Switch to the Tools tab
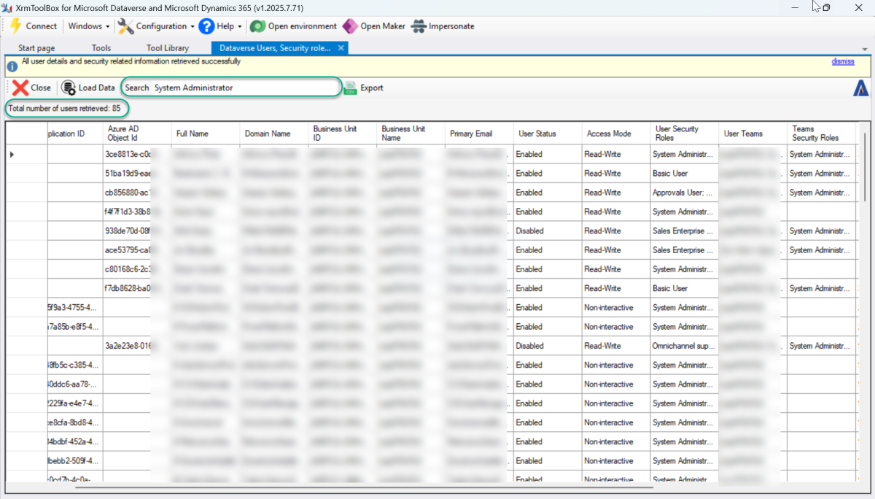Image resolution: width=875 pixels, height=499 pixels. point(101,48)
